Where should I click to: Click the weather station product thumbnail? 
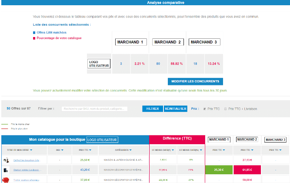click(6, 170)
